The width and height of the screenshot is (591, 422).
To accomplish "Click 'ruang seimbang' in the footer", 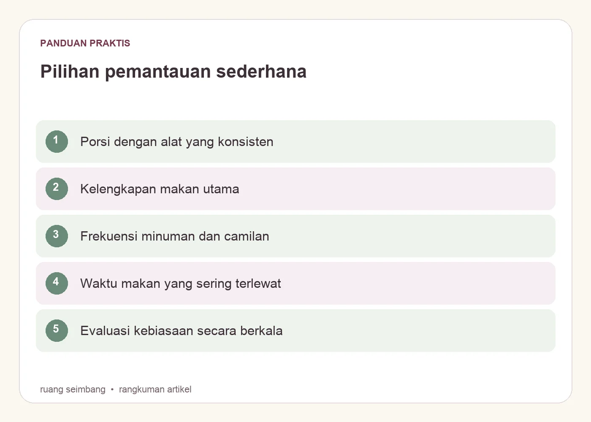I will (x=73, y=390).
